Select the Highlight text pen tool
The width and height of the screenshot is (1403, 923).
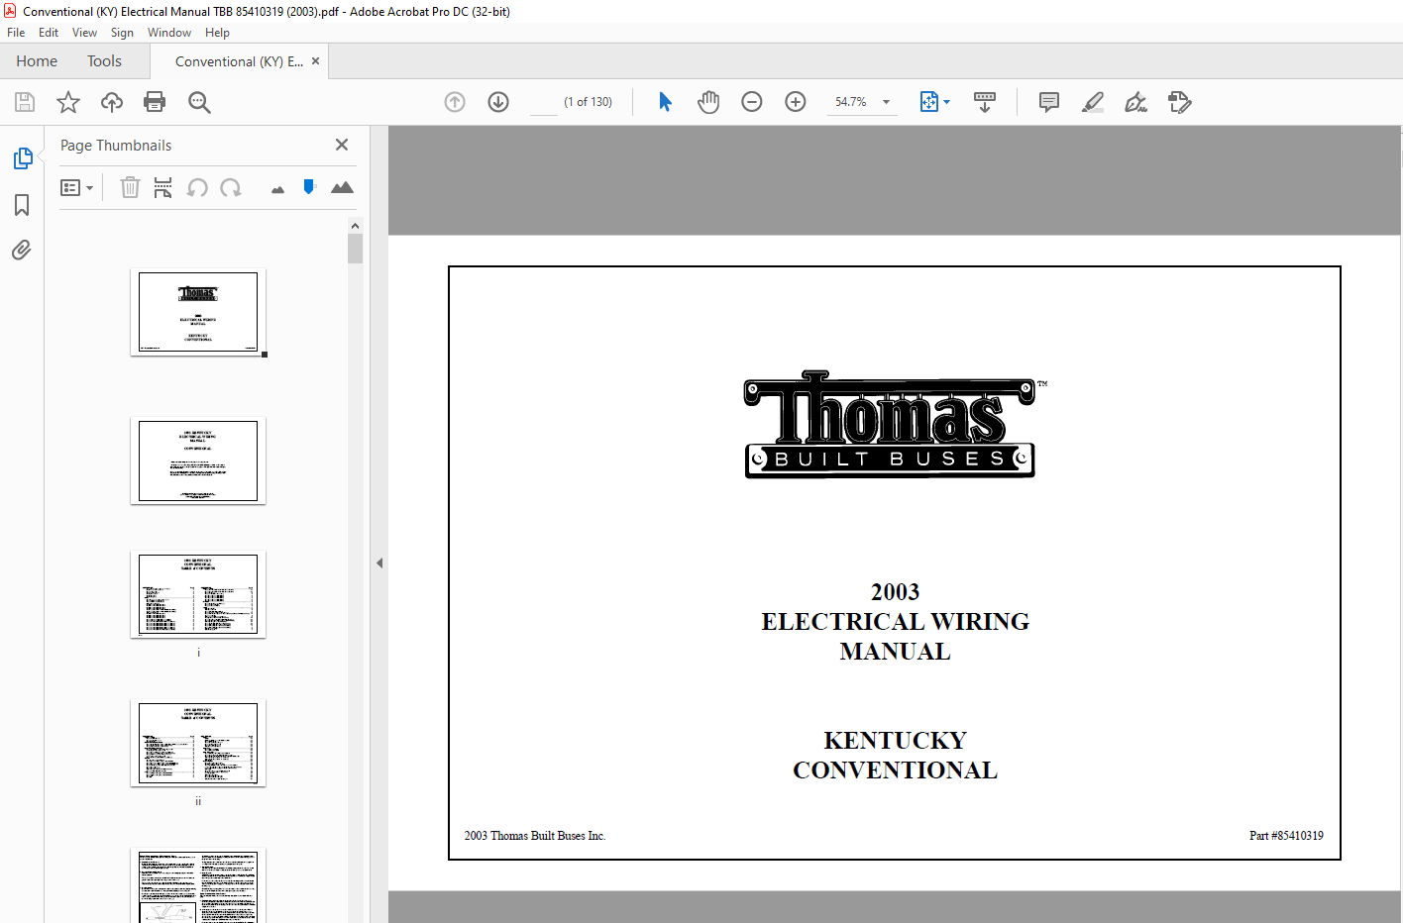point(1093,102)
